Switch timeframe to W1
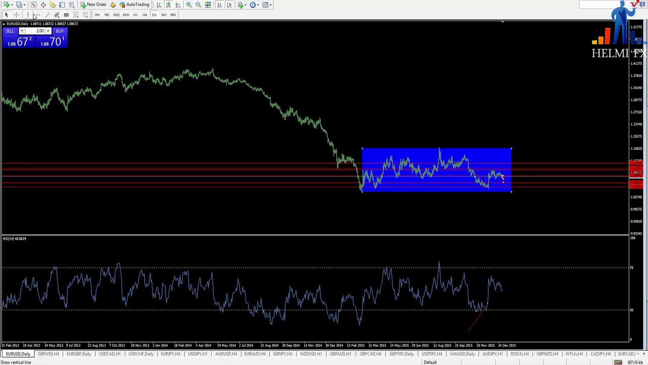Image resolution: width=648 pixels, height=365 pixels. point(164,15)
